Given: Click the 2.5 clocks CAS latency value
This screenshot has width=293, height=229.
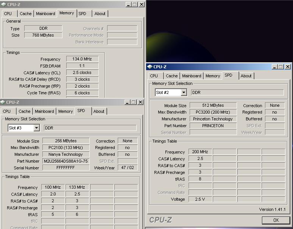Looking at the screenshot, I should click(82, 72).
